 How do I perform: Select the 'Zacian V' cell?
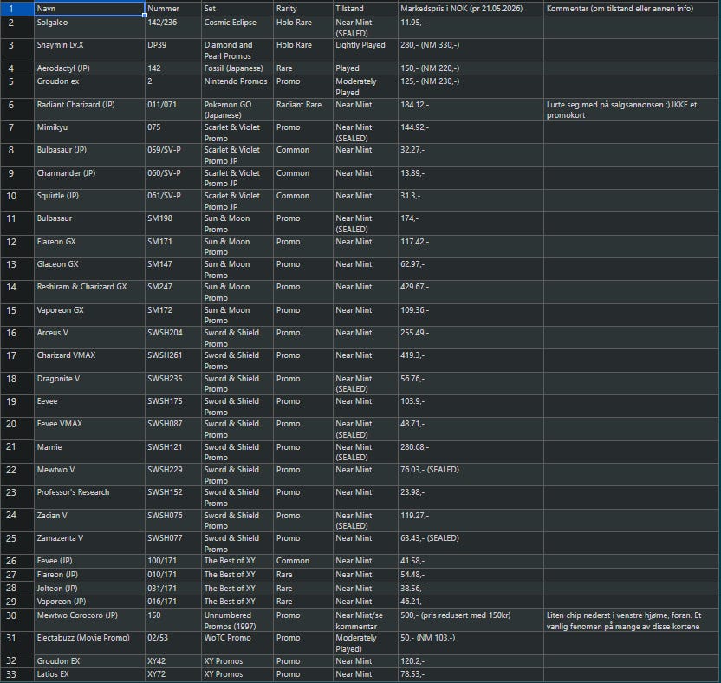[89, 521]
